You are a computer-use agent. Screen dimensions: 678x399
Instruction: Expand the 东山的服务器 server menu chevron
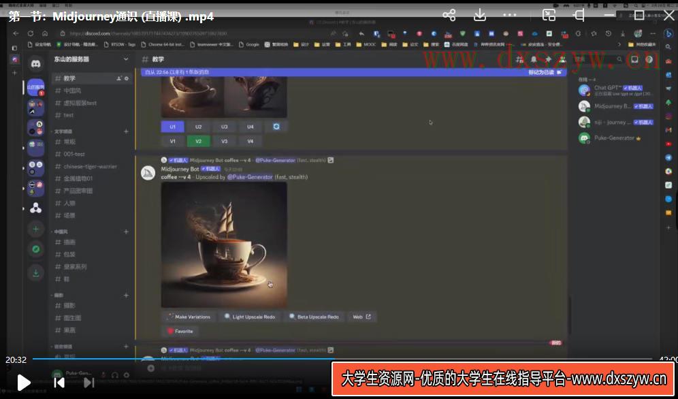pos(126,59)
